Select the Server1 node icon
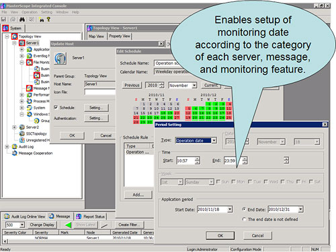The width and height of the screenshot is (336, 252). point(22,42)
